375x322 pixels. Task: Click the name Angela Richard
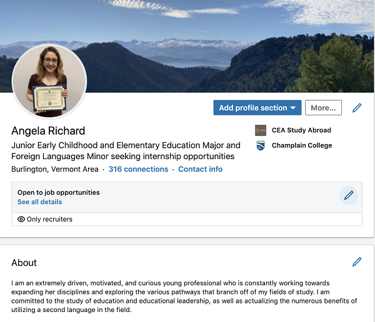(48, 131)
